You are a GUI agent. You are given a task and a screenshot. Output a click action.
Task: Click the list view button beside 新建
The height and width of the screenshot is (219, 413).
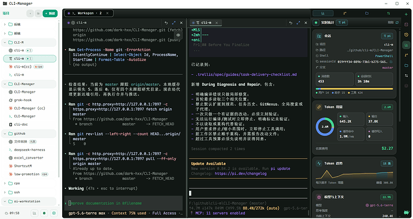point(38,13)
